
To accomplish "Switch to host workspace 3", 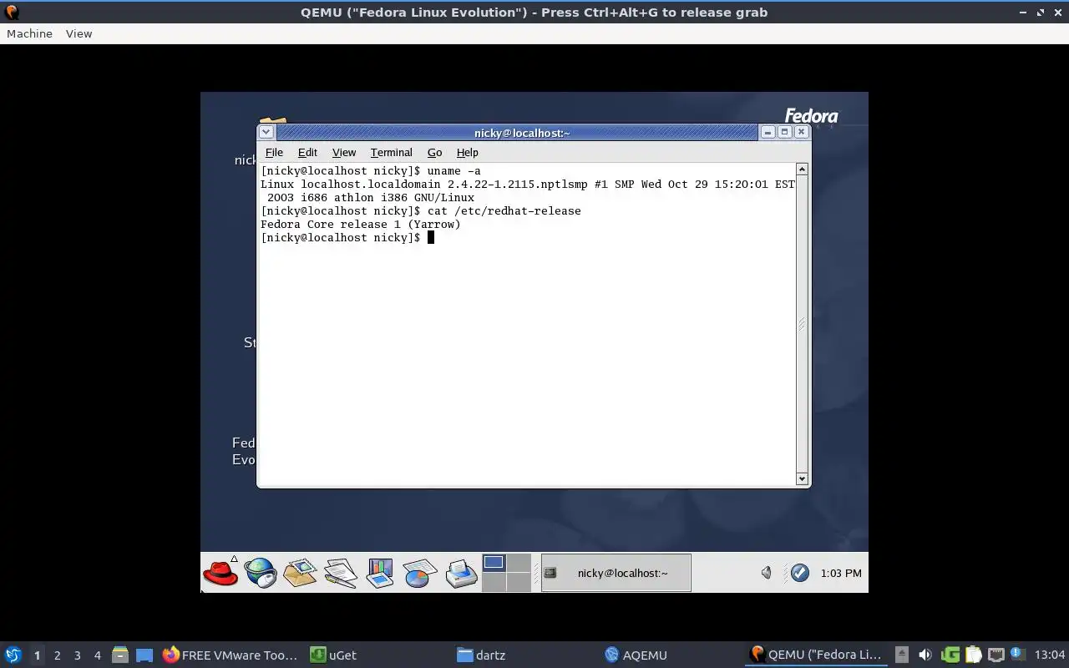I will (77, 655).
